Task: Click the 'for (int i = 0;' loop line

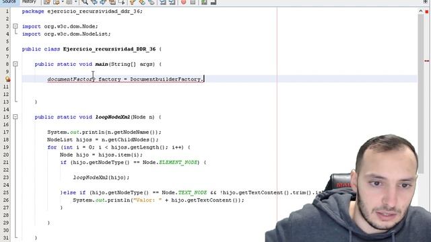Action: pos(119,147)
